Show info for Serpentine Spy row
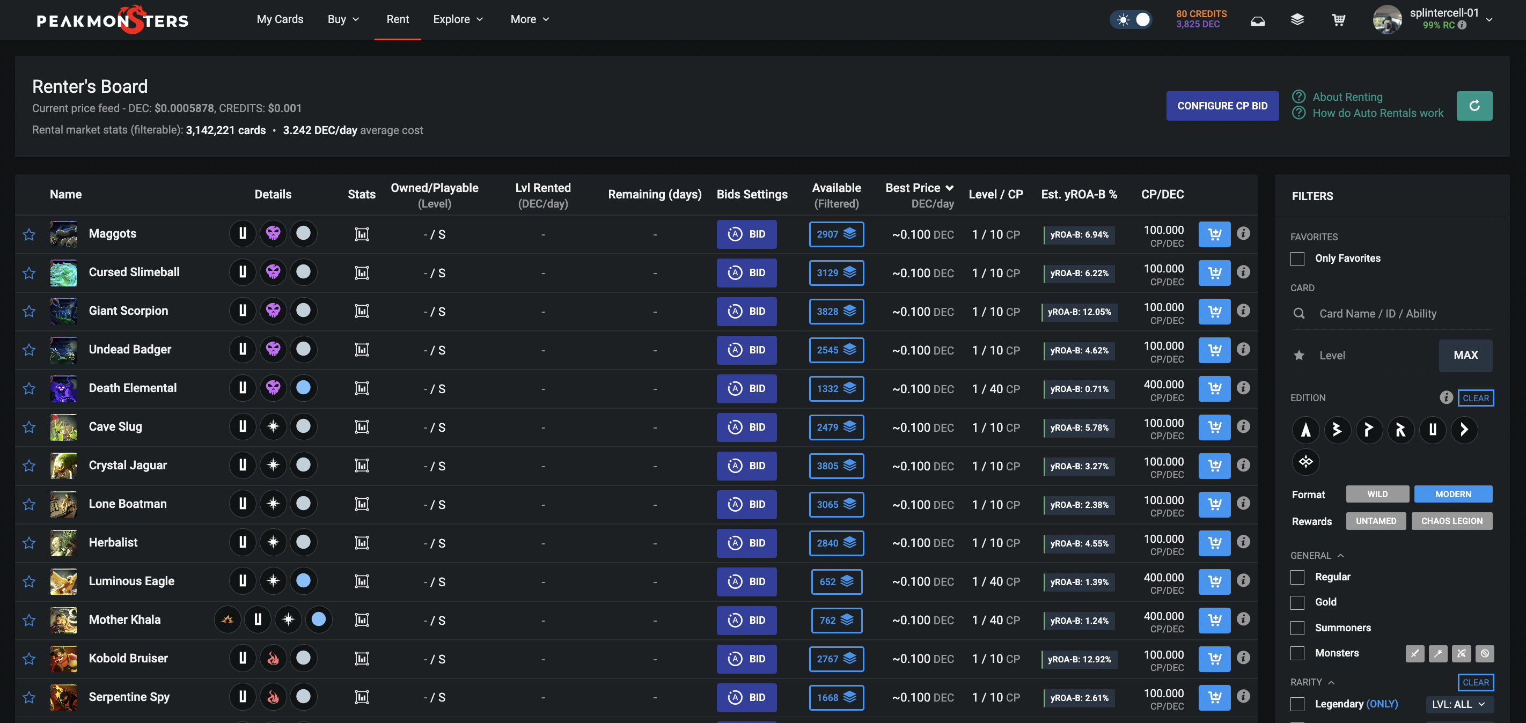This screenshot has height=723, width=1526. click(1243, 696)
